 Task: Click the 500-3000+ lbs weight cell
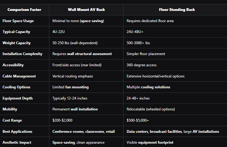(x=138, y=43)
